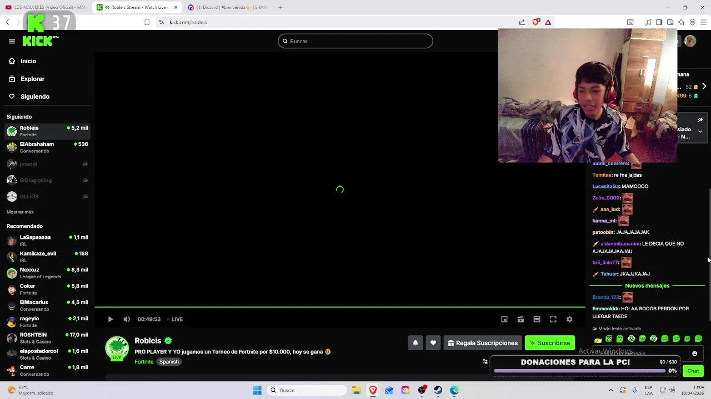The width and height of the screenshot is (711, 399).
Task: Open File Explorer from the taskbar
Action: [356, 390]
